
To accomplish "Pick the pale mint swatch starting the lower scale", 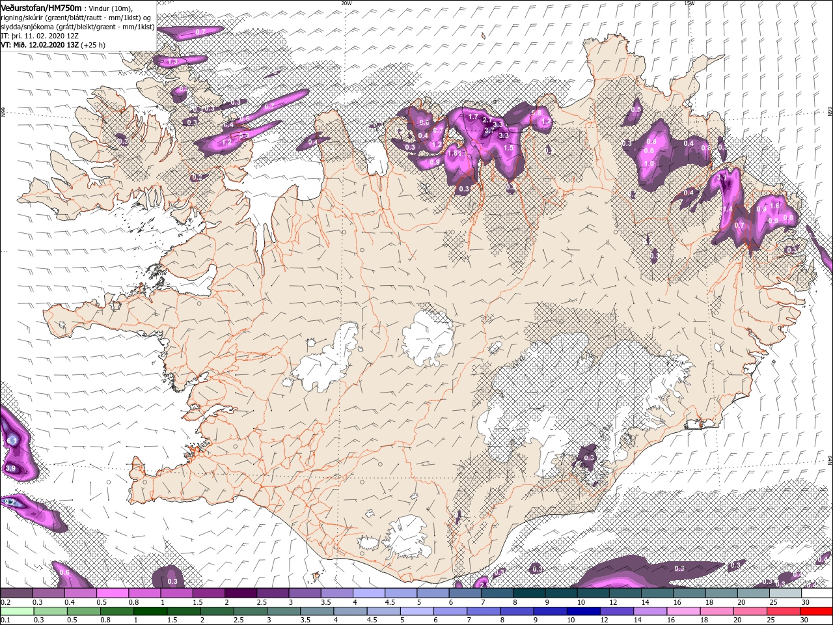I will pyautogui.click(x=17, y=611).
